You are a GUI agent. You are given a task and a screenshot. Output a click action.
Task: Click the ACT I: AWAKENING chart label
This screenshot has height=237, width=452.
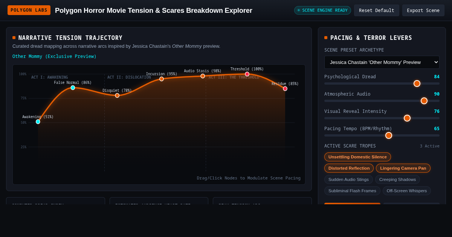[x=50, y=77]
